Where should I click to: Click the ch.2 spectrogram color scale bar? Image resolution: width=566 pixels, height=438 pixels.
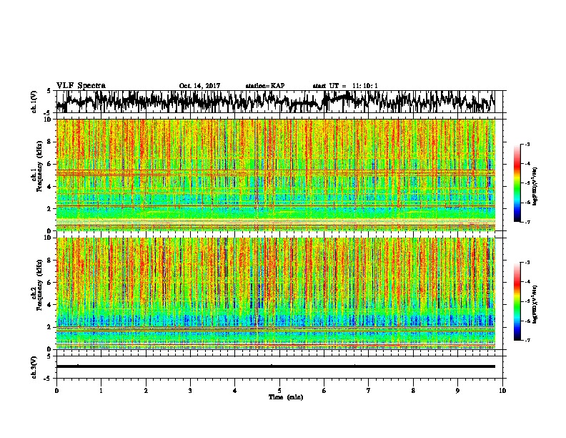[517, 301]
